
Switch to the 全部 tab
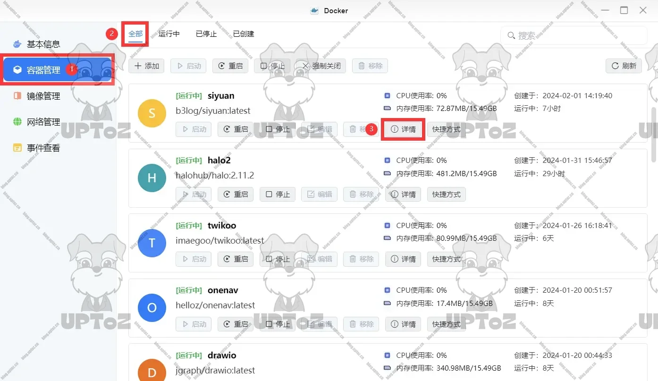coord(135,34)
